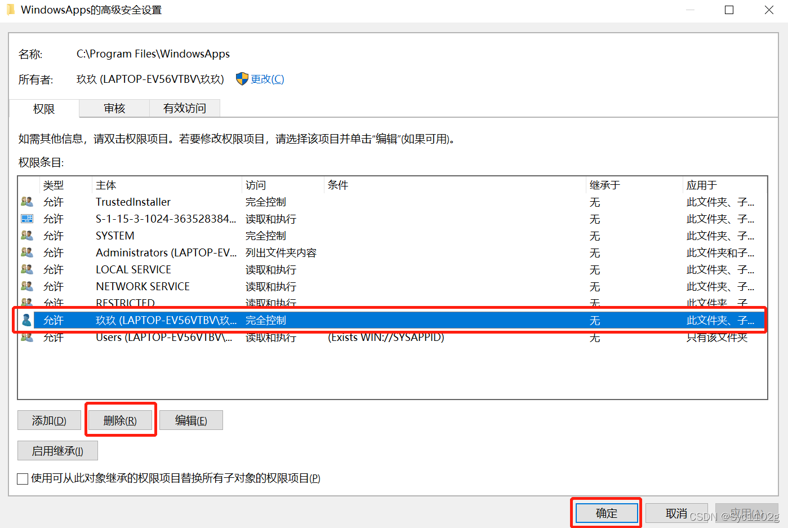
Task: Open the 有效访问 tab
Action: pos(185,108)
